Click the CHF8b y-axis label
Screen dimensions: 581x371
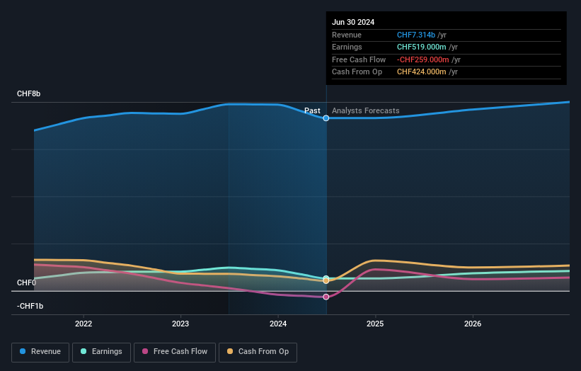click(28, 93)
